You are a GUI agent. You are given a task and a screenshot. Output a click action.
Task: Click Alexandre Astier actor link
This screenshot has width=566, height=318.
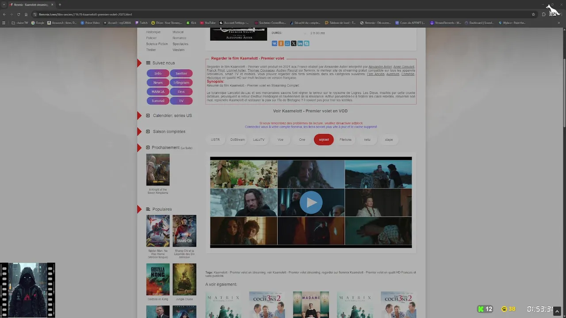click(x=380, y=67)
